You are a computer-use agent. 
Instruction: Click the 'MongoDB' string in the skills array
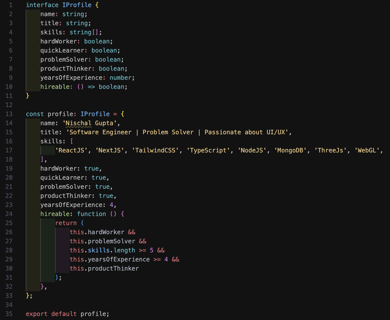tap(290, 150)
